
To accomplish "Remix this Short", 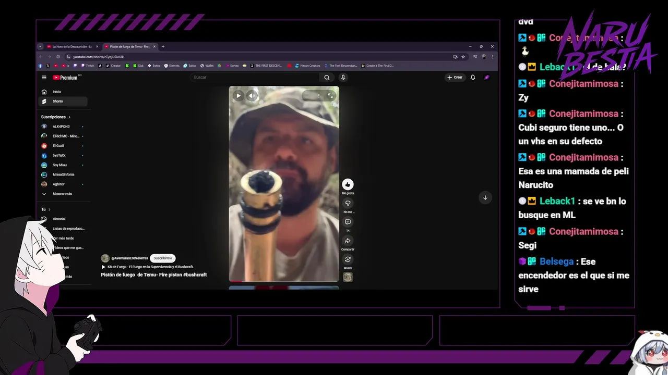I will click(348, 259).
